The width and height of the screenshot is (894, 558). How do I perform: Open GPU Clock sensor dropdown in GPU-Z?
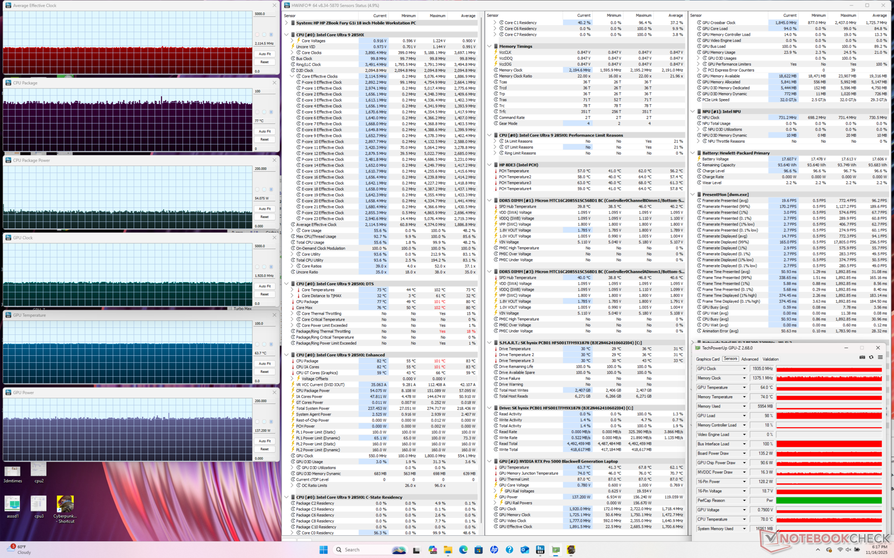pyautogui.click(x=744, y=369)
